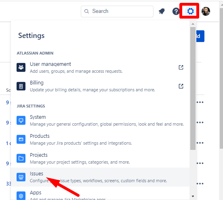Open Projects settings
The width and height of the screenshot is (223, 200).
(x=100, y=158)
